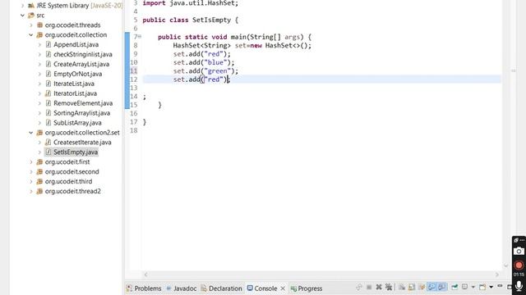The width and height of the screenshot is (526, 295).
Task: Switch to the Progress tab
Action: [x=307, y=288]
